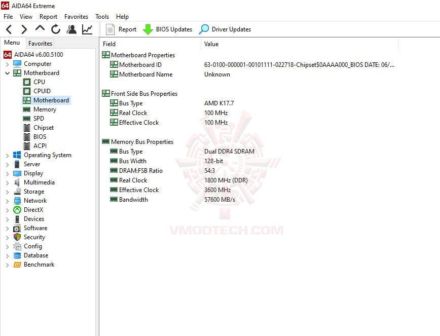Check for Driver Updates
This screenshot has height=336, width=440.
[225, 29]
